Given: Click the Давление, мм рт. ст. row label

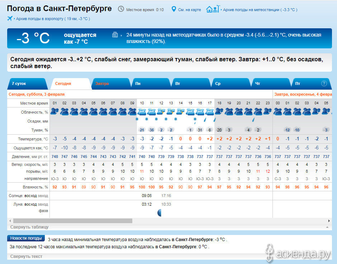Looking at the screenshot, I should (30, 157).
